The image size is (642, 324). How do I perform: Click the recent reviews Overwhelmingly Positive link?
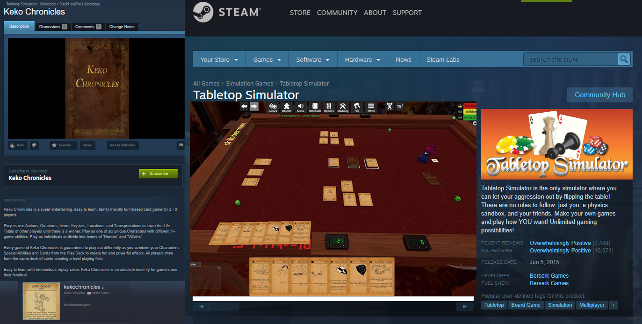(560, 243)
